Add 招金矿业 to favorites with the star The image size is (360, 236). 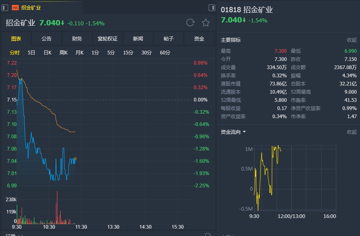(206, 22)
